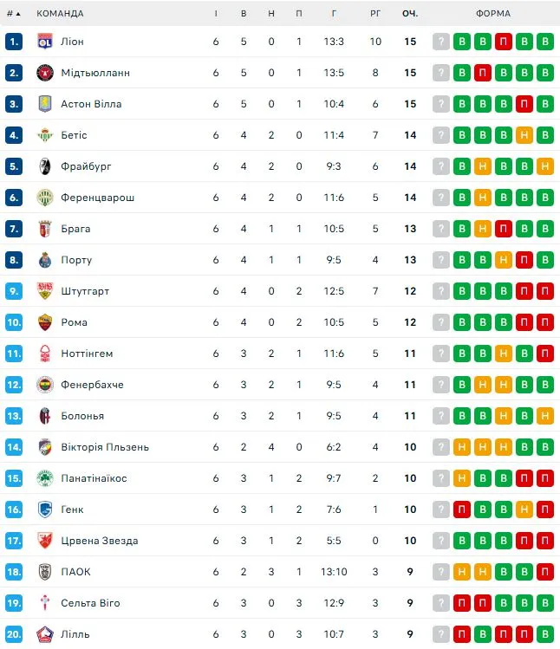Click the Freiburg club crest icon
This screenshot has height=649, width=560.
(x=45, y=166)
